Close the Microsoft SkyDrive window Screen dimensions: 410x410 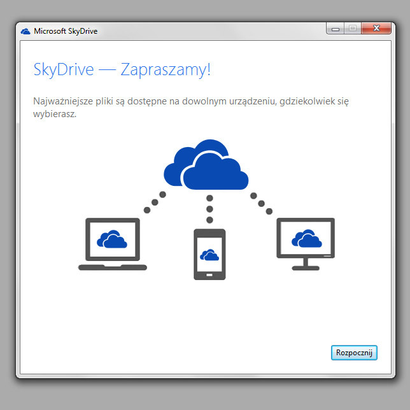point(376,28)
